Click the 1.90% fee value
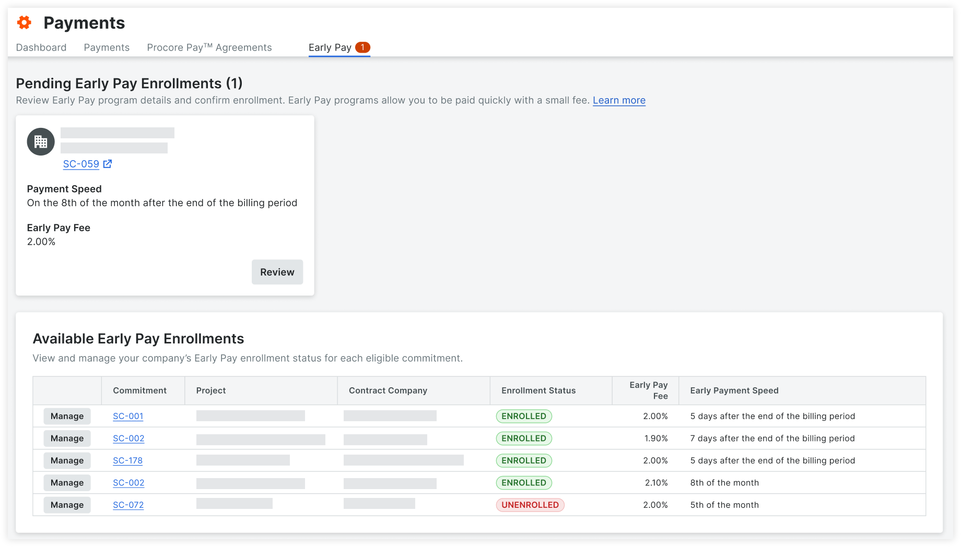The height and width of the screenshot is (547, 961). click(x=656, y=438)
